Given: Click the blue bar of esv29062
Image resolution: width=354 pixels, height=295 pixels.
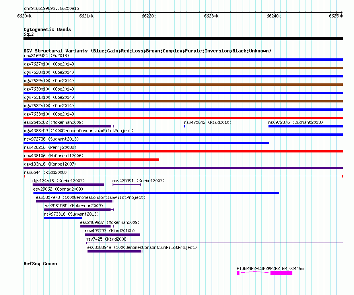Looking at the screenshot, I should [156, 193].
